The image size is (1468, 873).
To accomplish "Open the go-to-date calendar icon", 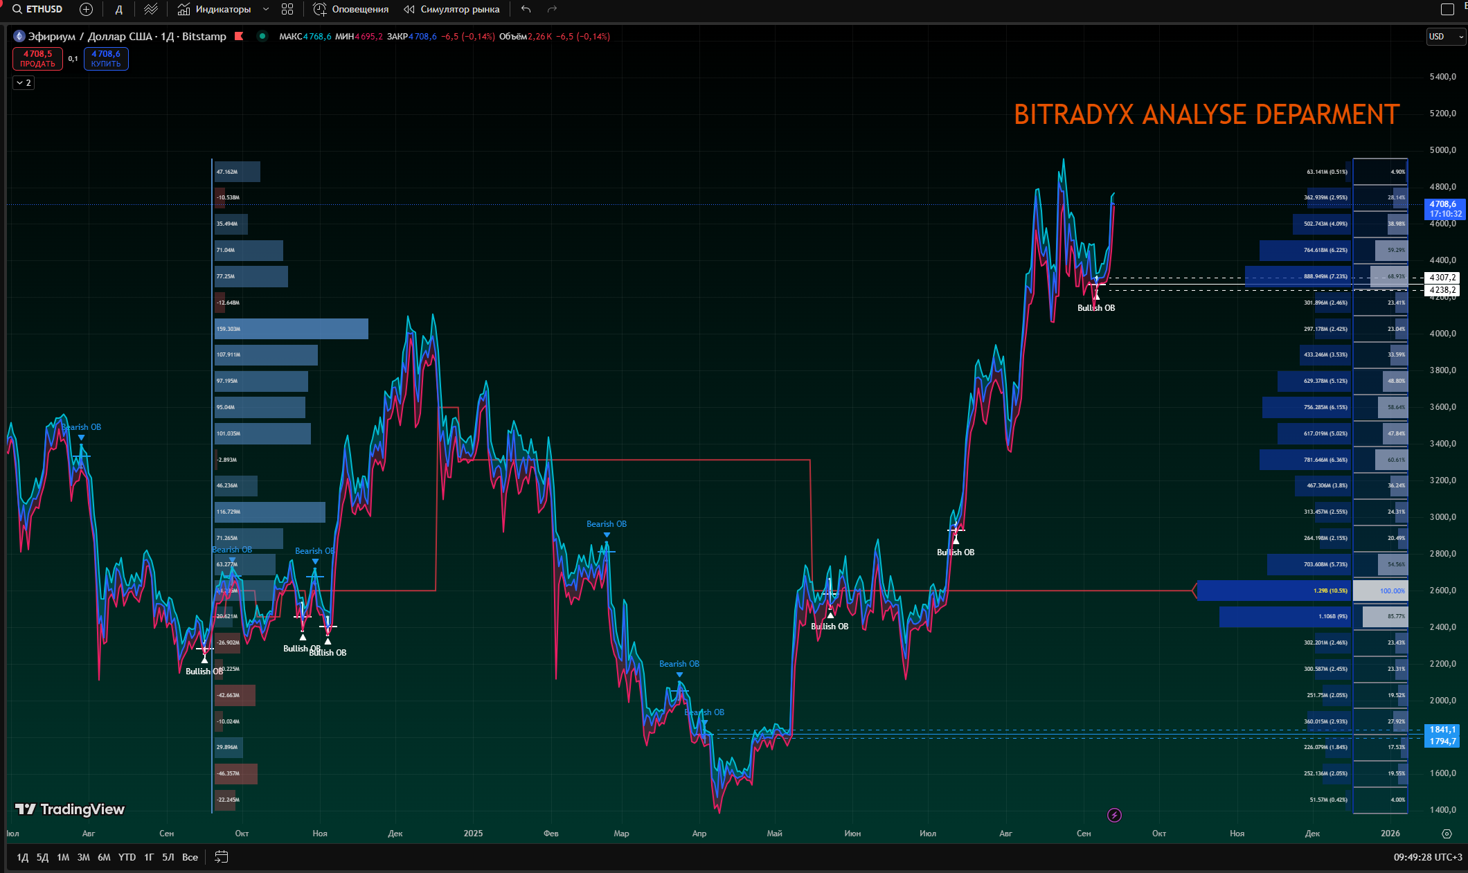I will coord(222,857).
